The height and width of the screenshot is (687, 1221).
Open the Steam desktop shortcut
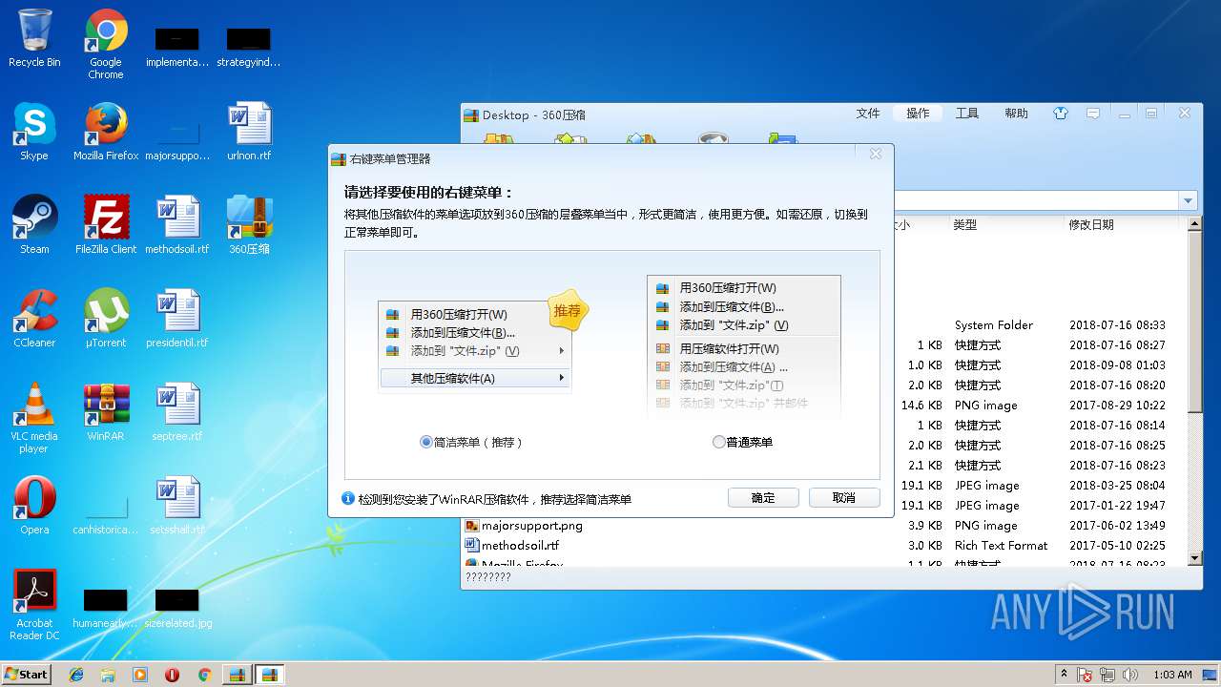coord(34,225)
